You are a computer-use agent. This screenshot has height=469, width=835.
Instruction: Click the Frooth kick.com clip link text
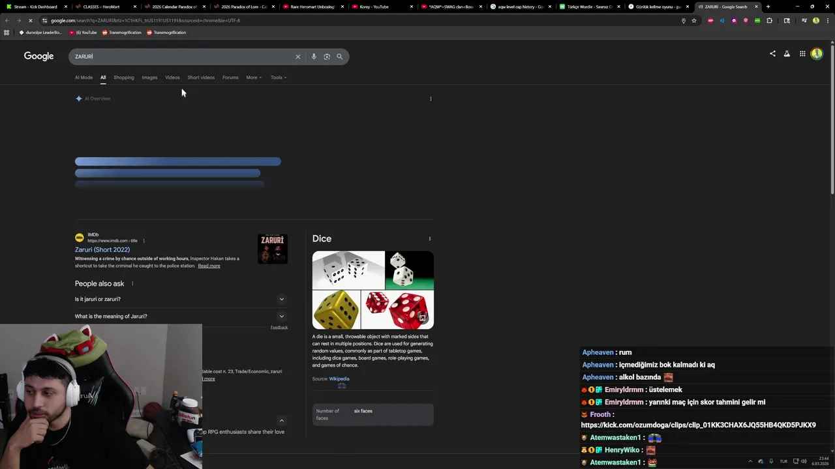[698, 425]
